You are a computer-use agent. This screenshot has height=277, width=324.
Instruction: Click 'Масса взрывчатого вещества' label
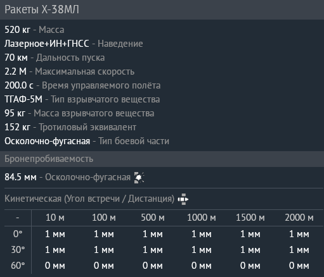(94, 113)
